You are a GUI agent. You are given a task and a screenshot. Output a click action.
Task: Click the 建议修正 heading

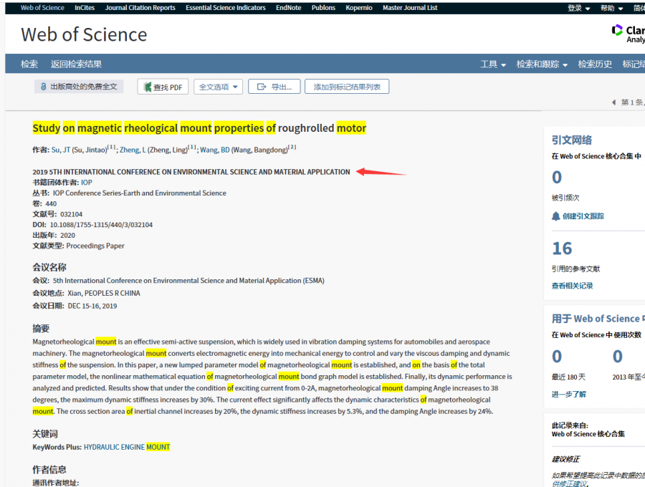pyautogui.click(x=565, y=459)
